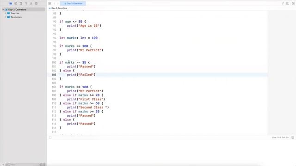296x166 pixels.
Task: Click the print("Second Class ") line
Action: (x=88, y=107)
